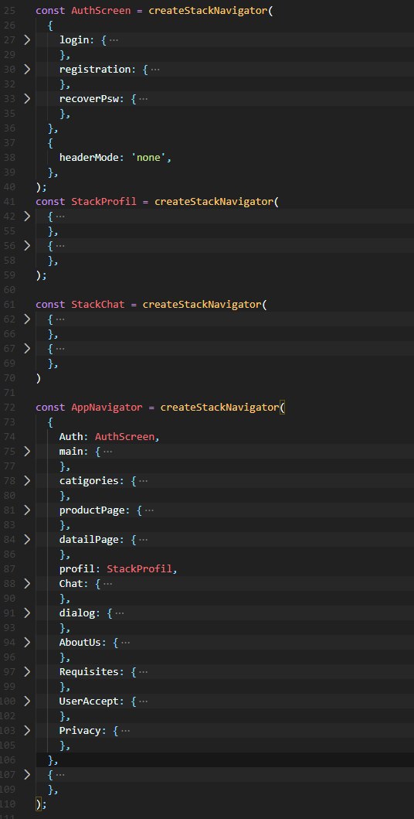Click the productPage property name
Screen dimensions: 414x819
92,509
